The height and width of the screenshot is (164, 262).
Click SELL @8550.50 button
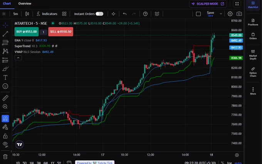[60, 32]
